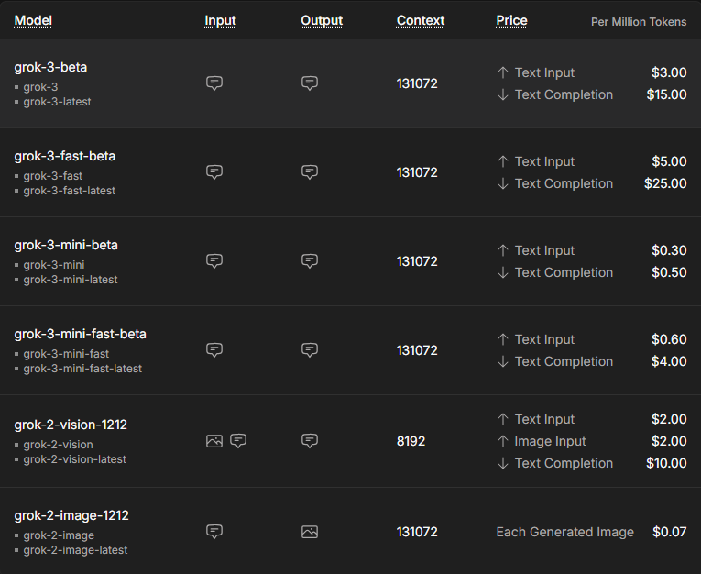
Task: Click the $10.00 price
Action: (x=666, y=463)
